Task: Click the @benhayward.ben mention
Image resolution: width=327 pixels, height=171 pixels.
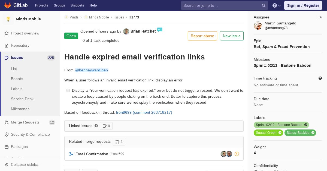Action: tap(92, 70)
